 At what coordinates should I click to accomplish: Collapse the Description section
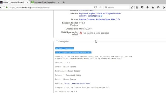pyautogui.click(x=57, y=41)
